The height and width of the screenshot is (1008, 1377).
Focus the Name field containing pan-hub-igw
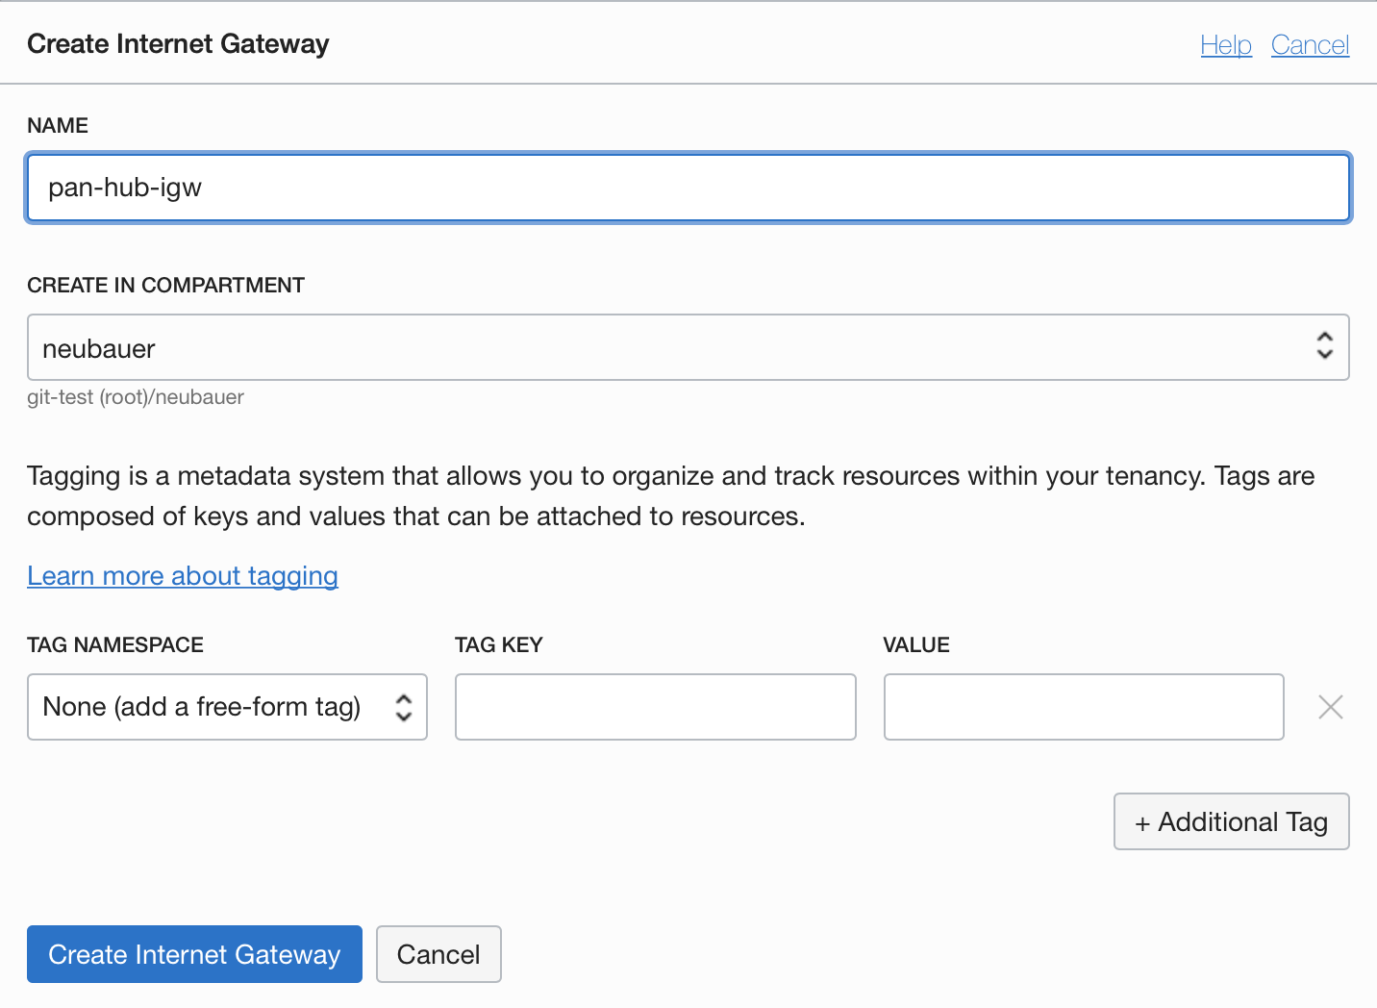pos(688,188)
